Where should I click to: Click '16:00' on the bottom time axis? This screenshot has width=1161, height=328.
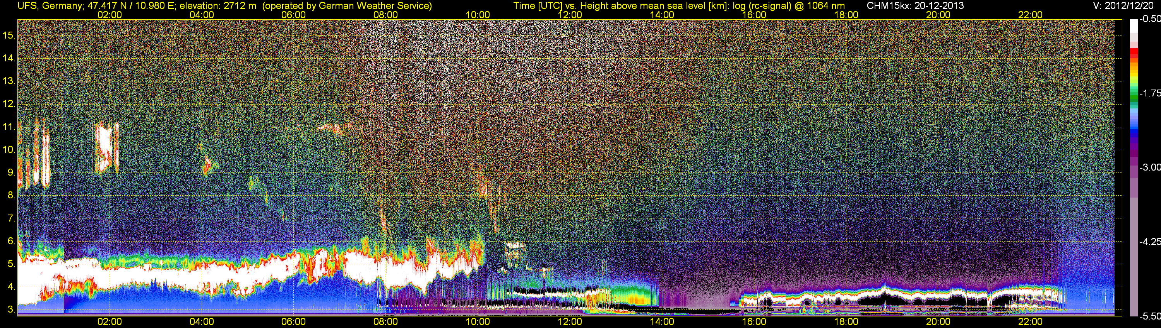coord(754,322)
